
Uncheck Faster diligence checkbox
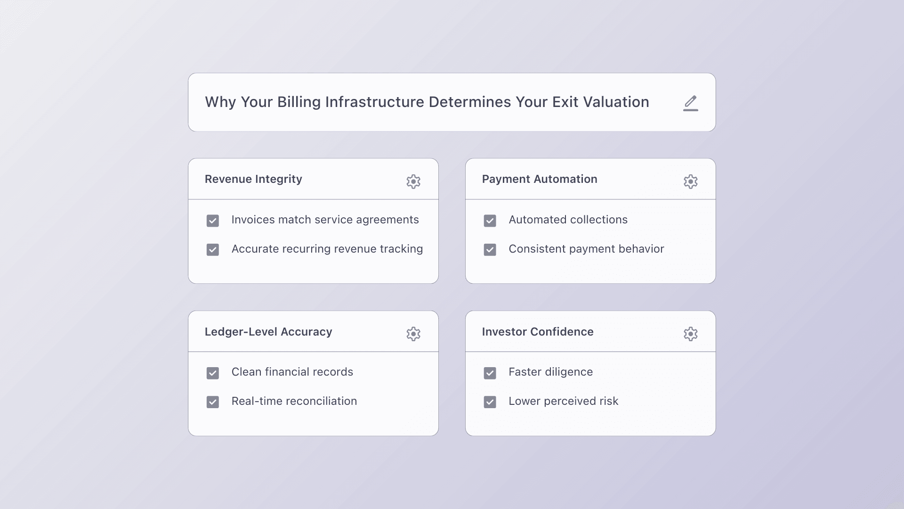click(x=490, y=373)
